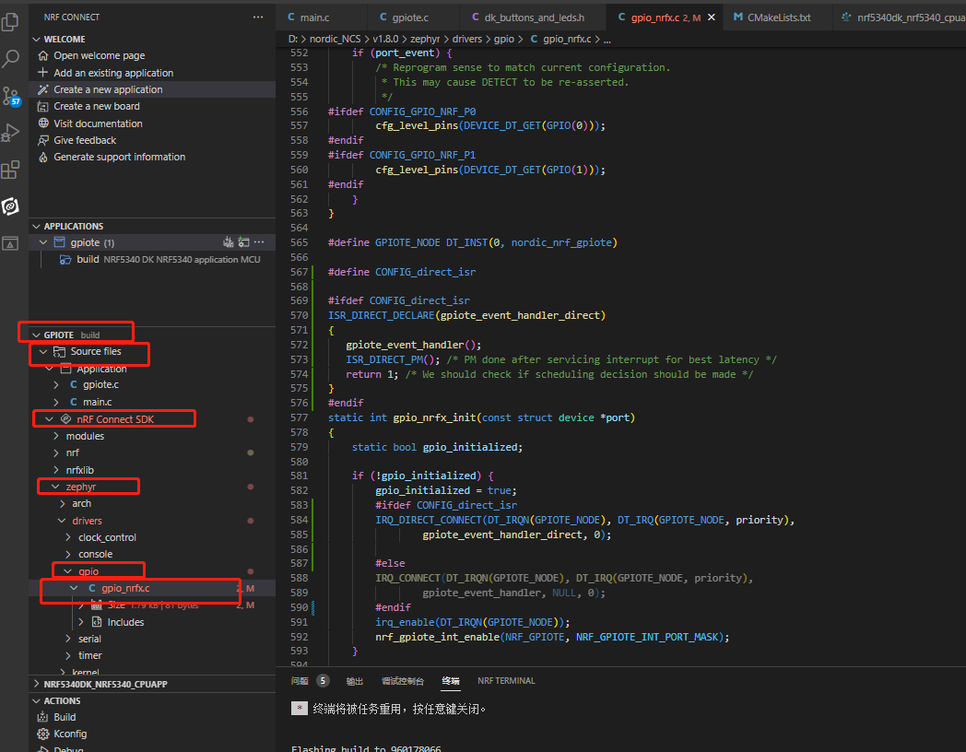Collapse the APPLICATIONS section

pos(36,226)
